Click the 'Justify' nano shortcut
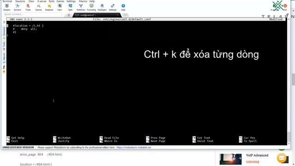Image resolution: width=295 pixels, height=166 pixels. [61, 141]
